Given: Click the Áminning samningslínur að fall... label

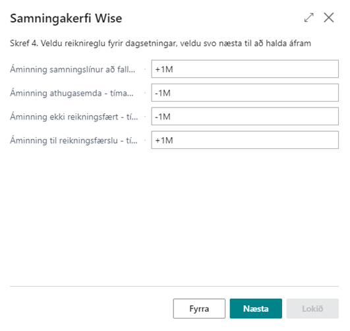Looking at the screenshot, I should coord(73,69).
